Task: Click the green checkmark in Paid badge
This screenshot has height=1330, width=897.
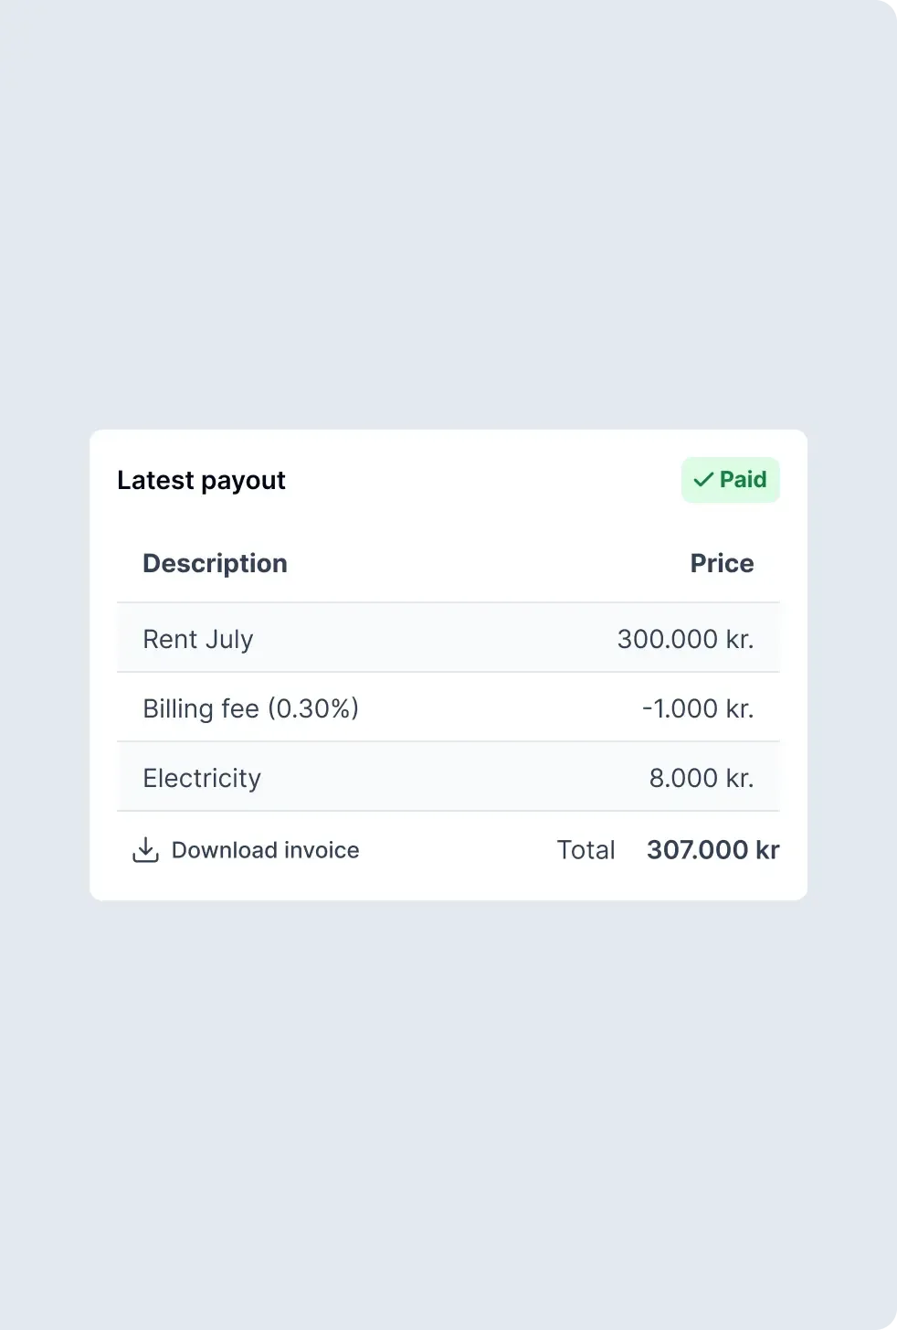Action: tap(703, 480)
